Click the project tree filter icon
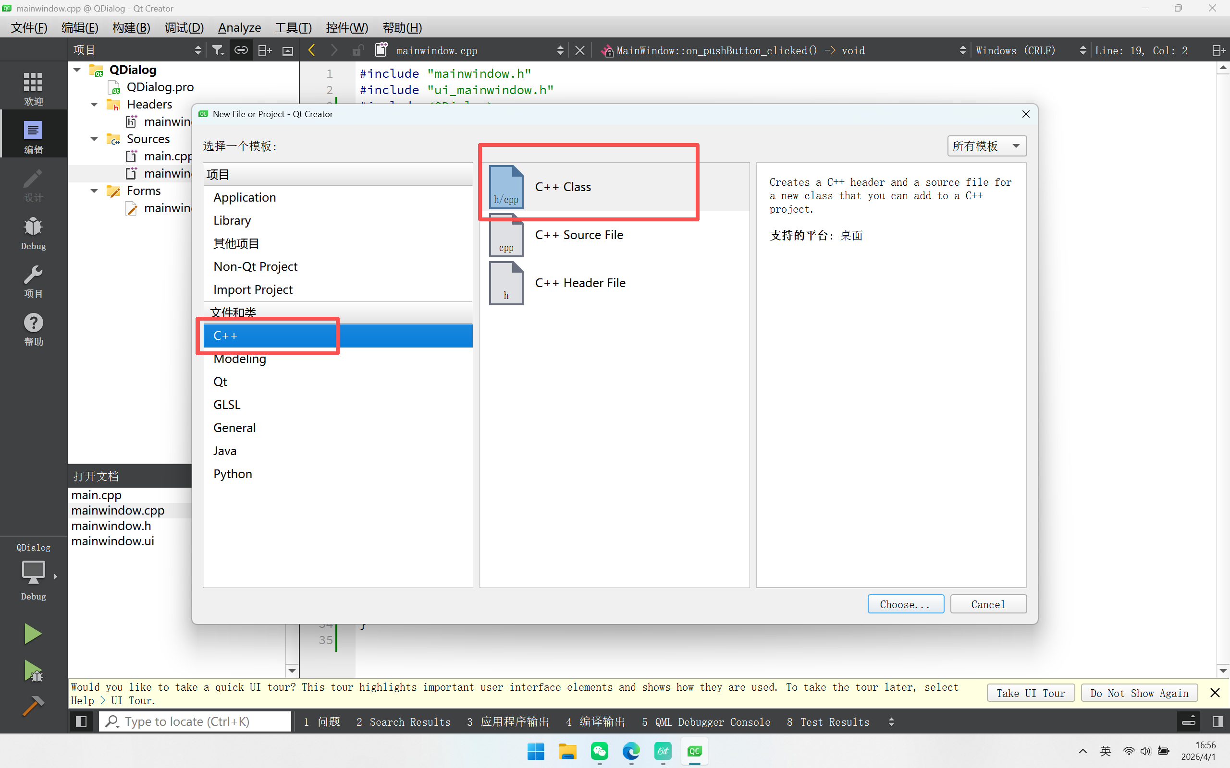 click(218, 50)
